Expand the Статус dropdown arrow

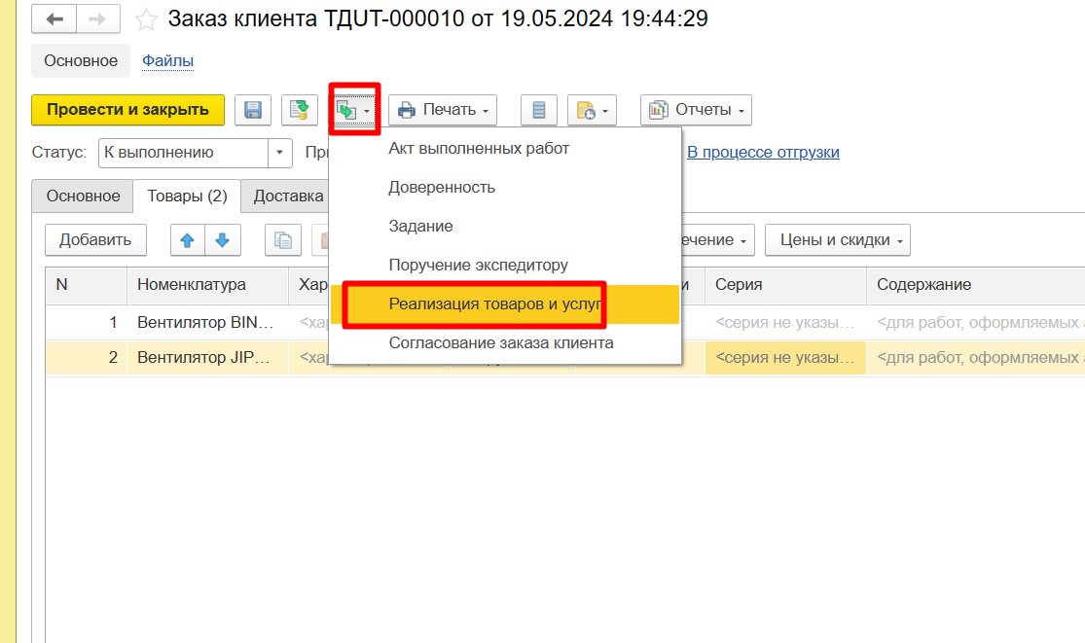279,153
